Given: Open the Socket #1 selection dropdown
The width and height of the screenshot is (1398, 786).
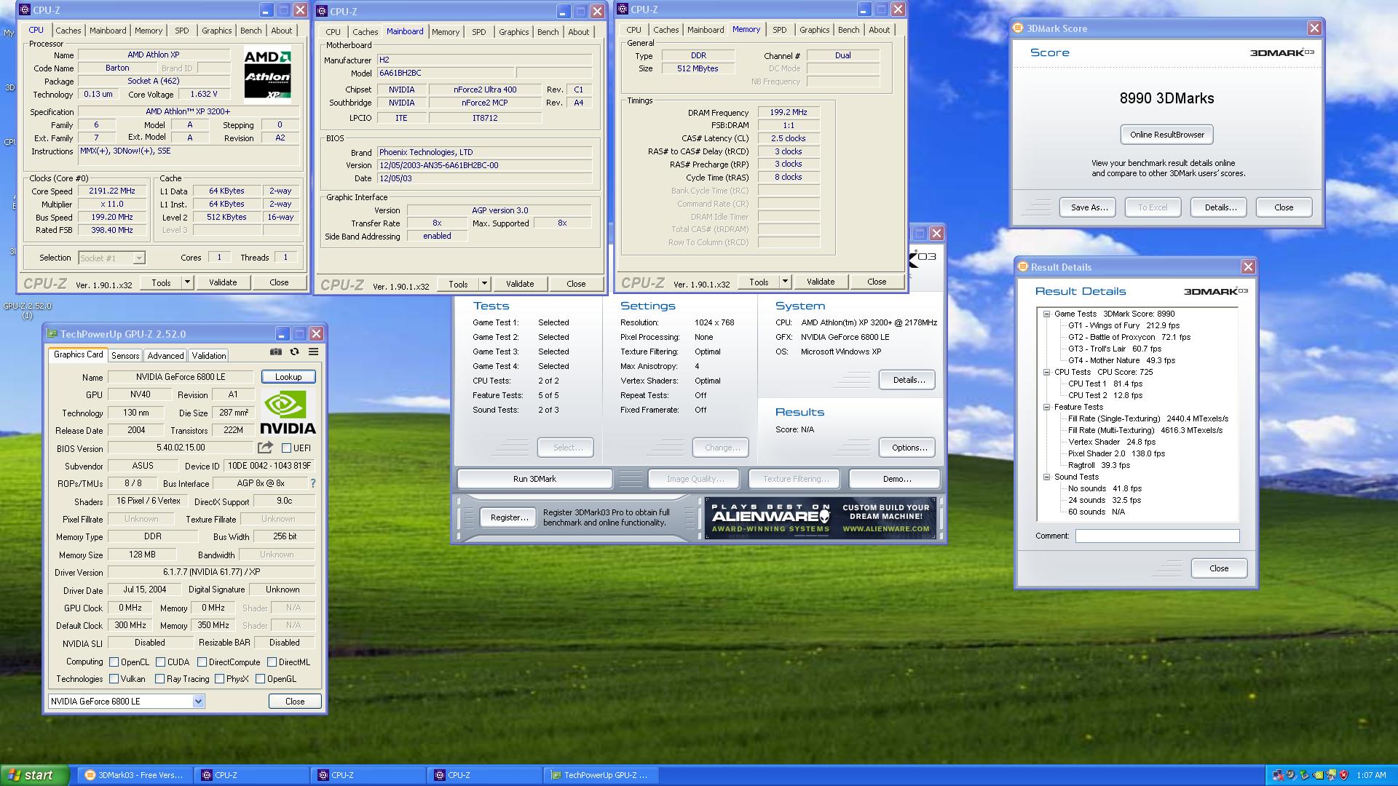Looking at the screenshot, I should (x=138, y=258).
